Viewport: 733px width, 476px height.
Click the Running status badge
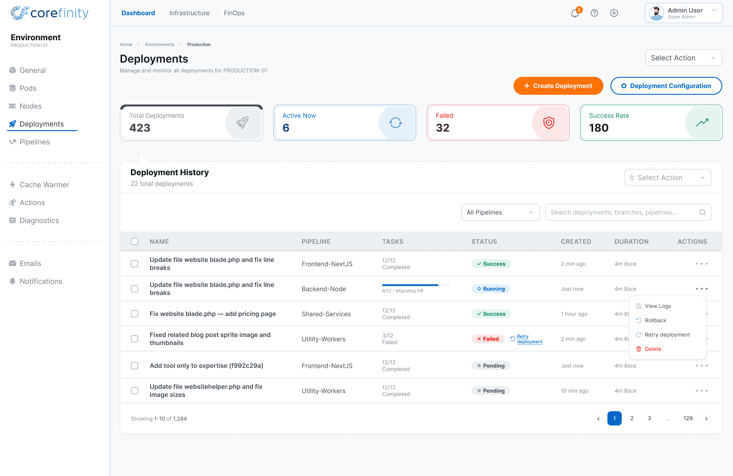(491, 289)
